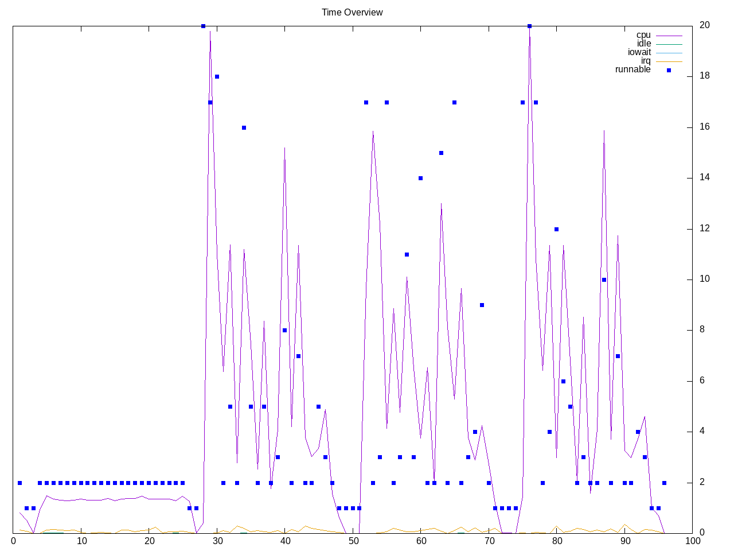The height and width of the screenshot is (551, 734).
Task: Click the "Time Overview" chart title
Action: 352,12
